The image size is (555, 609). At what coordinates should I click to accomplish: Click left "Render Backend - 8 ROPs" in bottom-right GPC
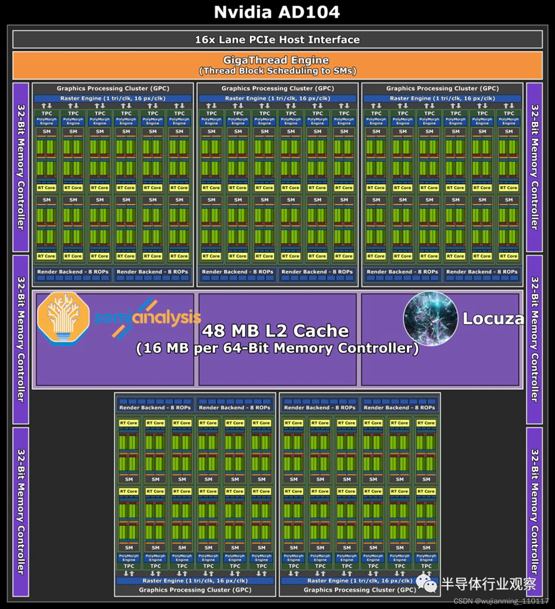pos(320,405)
